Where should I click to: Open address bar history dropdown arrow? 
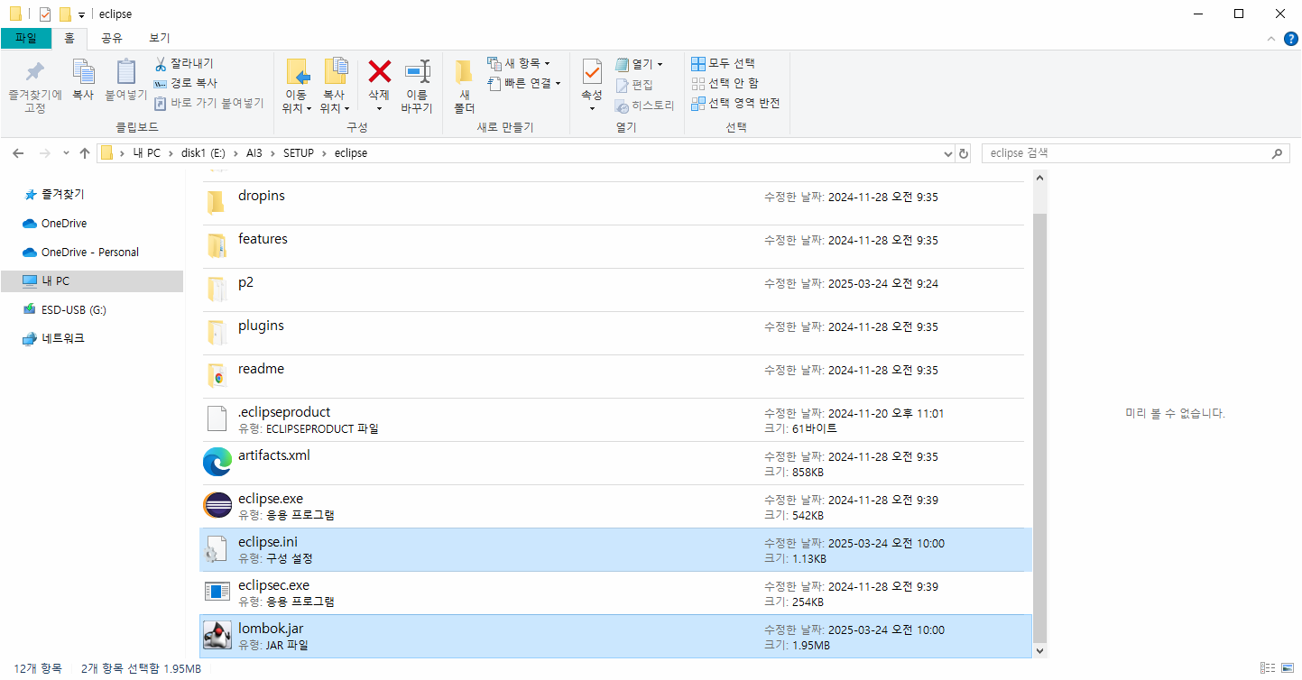[947, 153]
